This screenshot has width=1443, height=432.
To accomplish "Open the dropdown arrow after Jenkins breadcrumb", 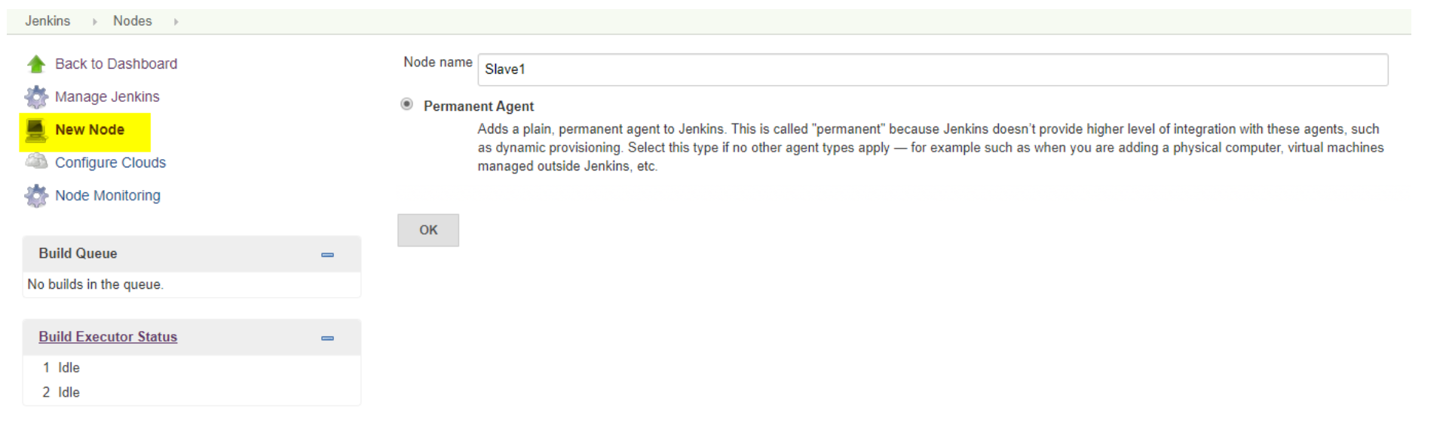I will [x=94, y=22].
